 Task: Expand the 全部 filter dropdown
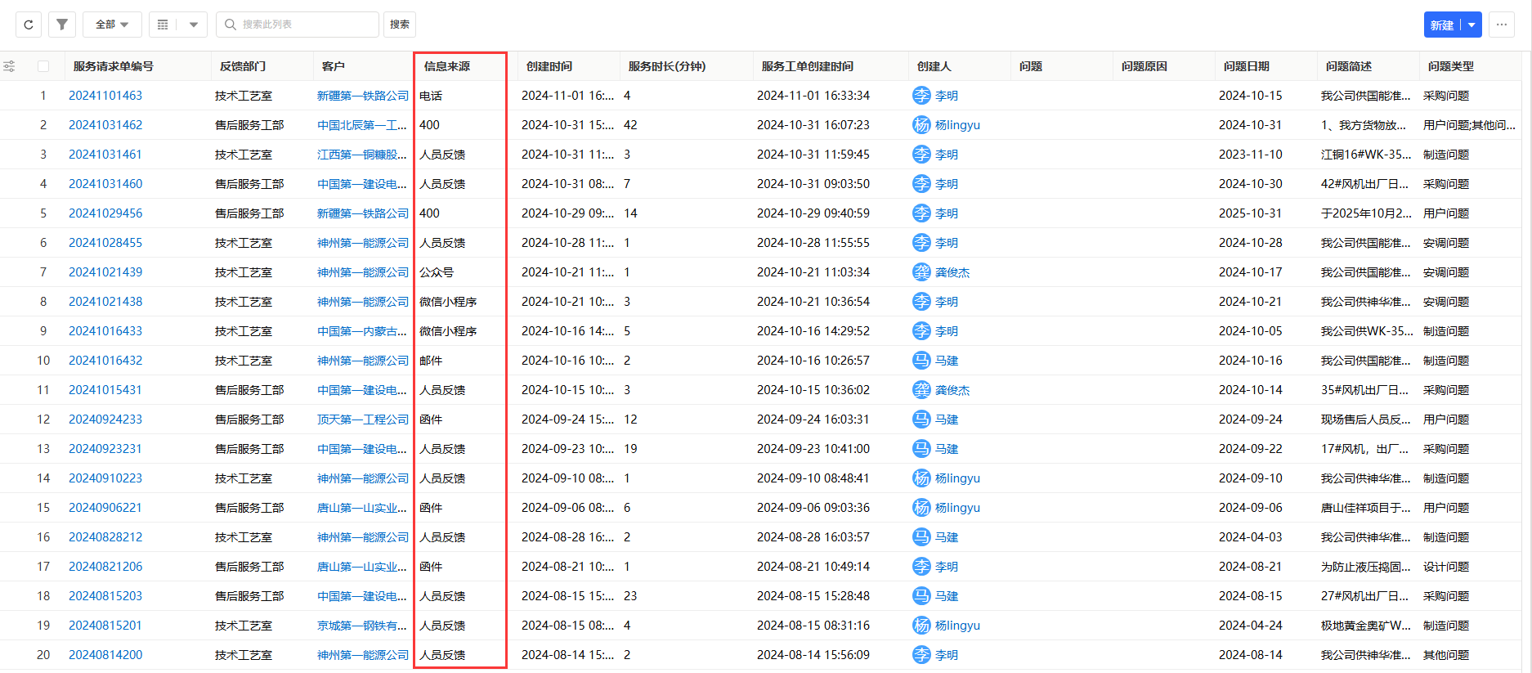(x=112, y=25)
